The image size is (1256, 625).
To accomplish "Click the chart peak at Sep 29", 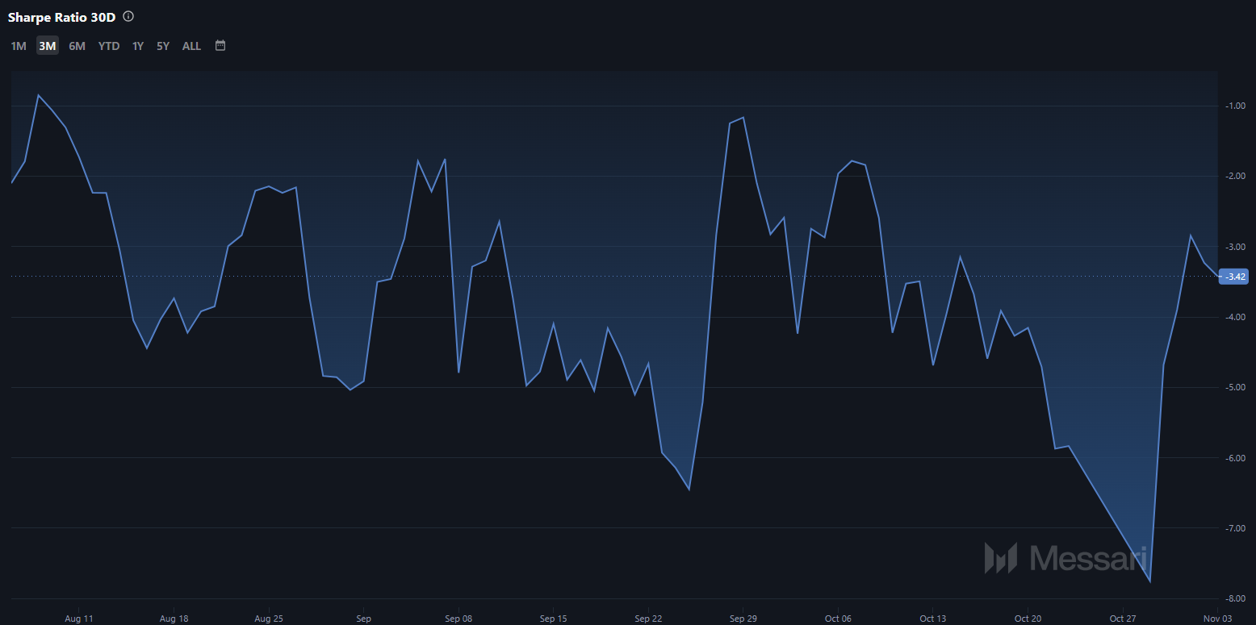I will click(x=743, y=118).
